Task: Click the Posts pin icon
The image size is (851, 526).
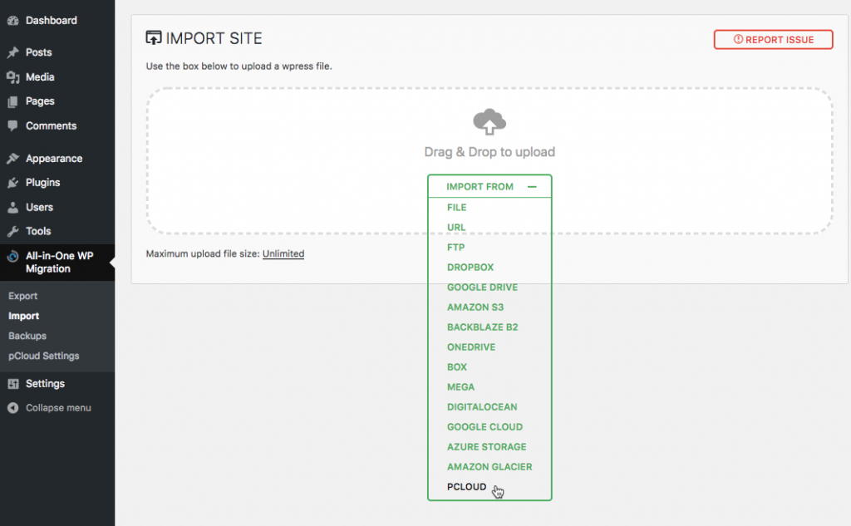Action: tap(13, 52)
